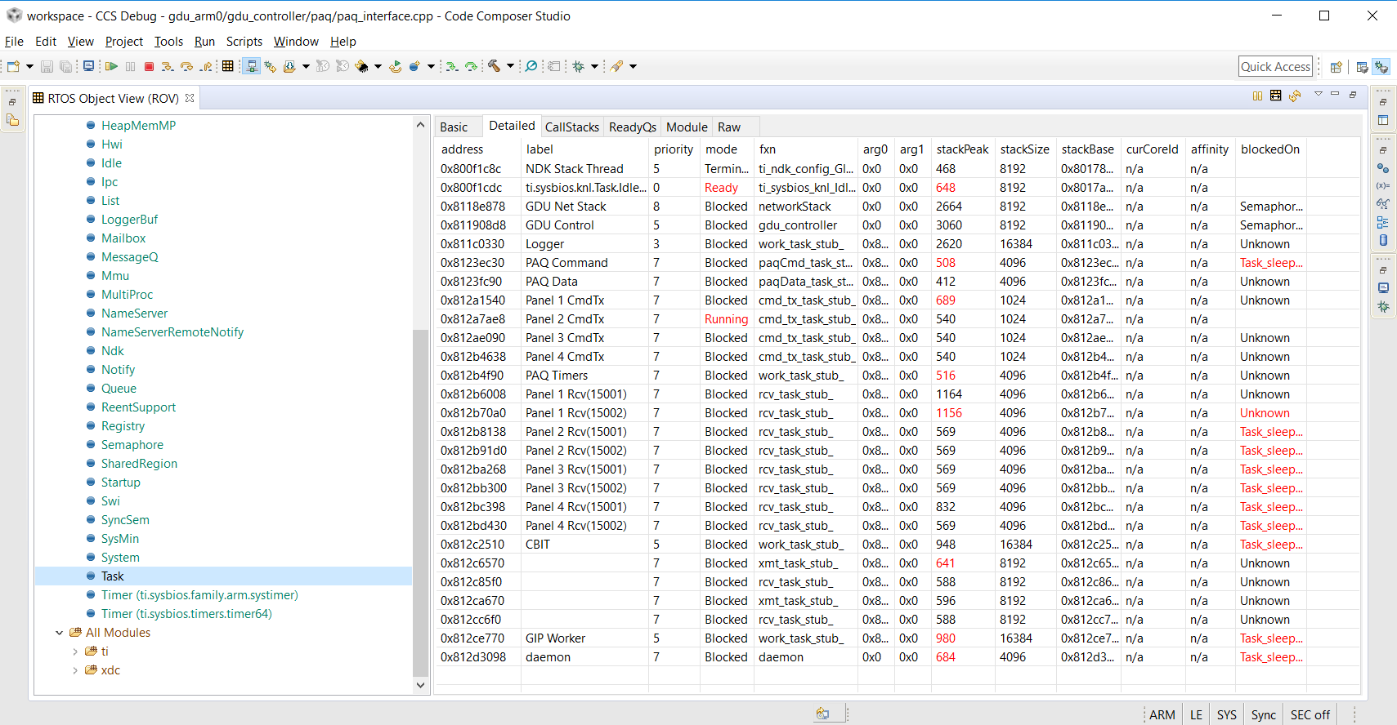Viewport: 1397px width, 725px height.
Task: Open the Load Program dropdown arrow
Action: (x=306, y=66)
